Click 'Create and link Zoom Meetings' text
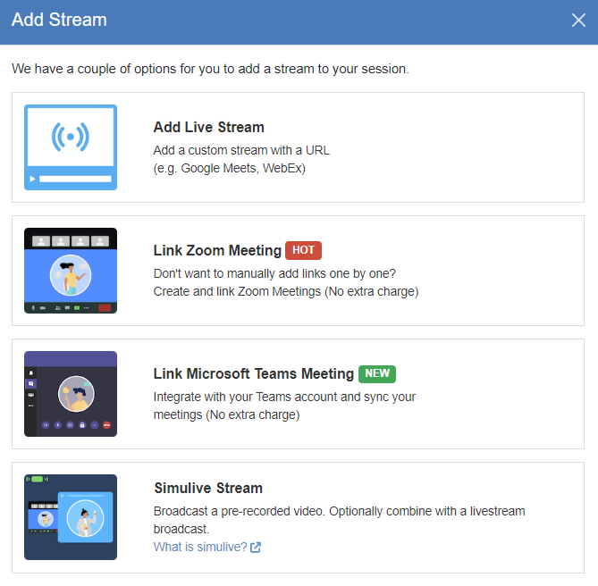This screenshot has height=586, width=598. click(x=286, y=291)
